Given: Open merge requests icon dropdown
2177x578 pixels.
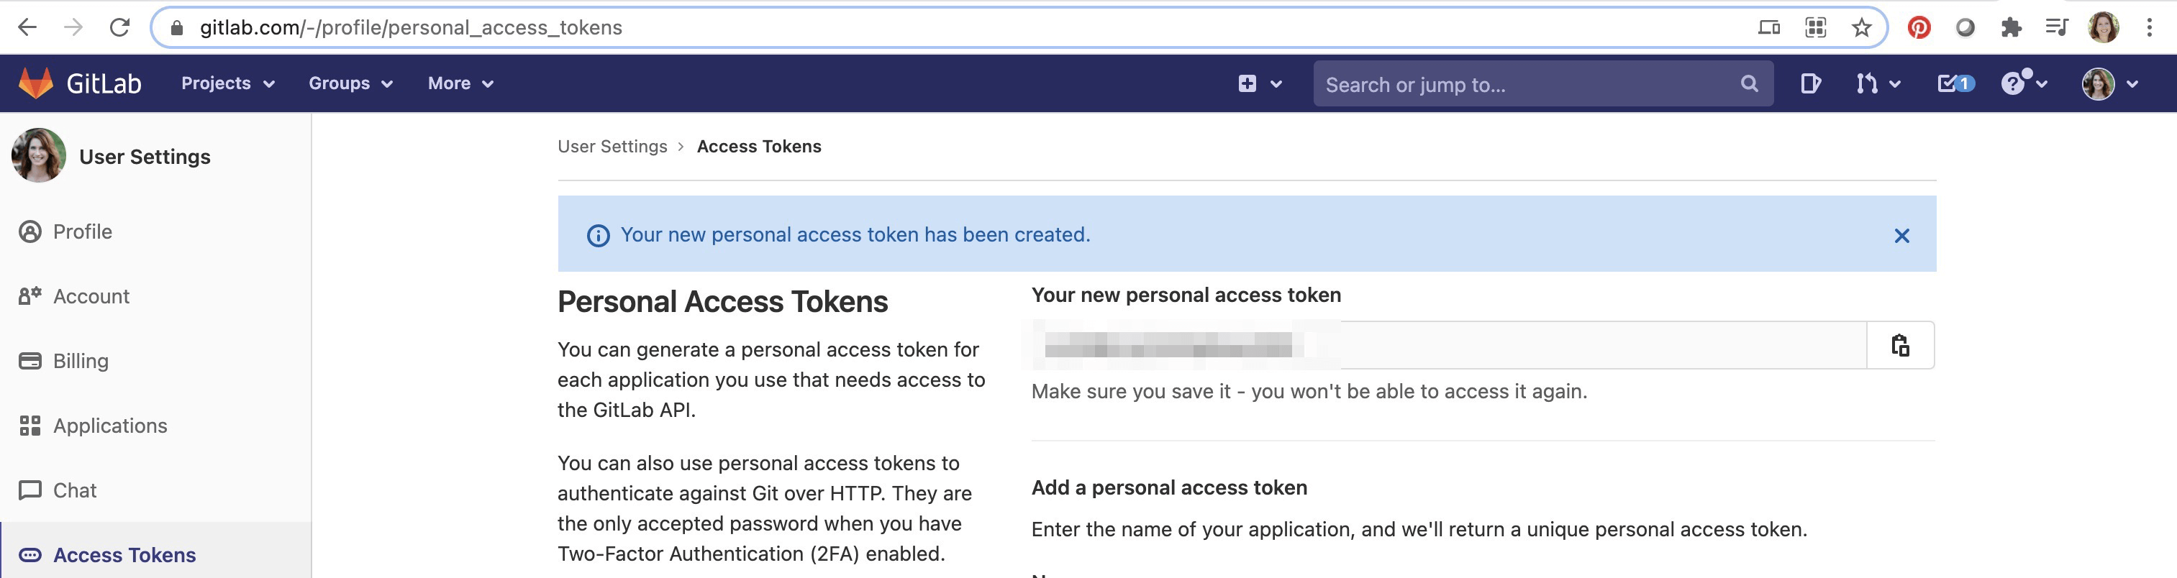Looking at the screenshot, I should 1878,83.
